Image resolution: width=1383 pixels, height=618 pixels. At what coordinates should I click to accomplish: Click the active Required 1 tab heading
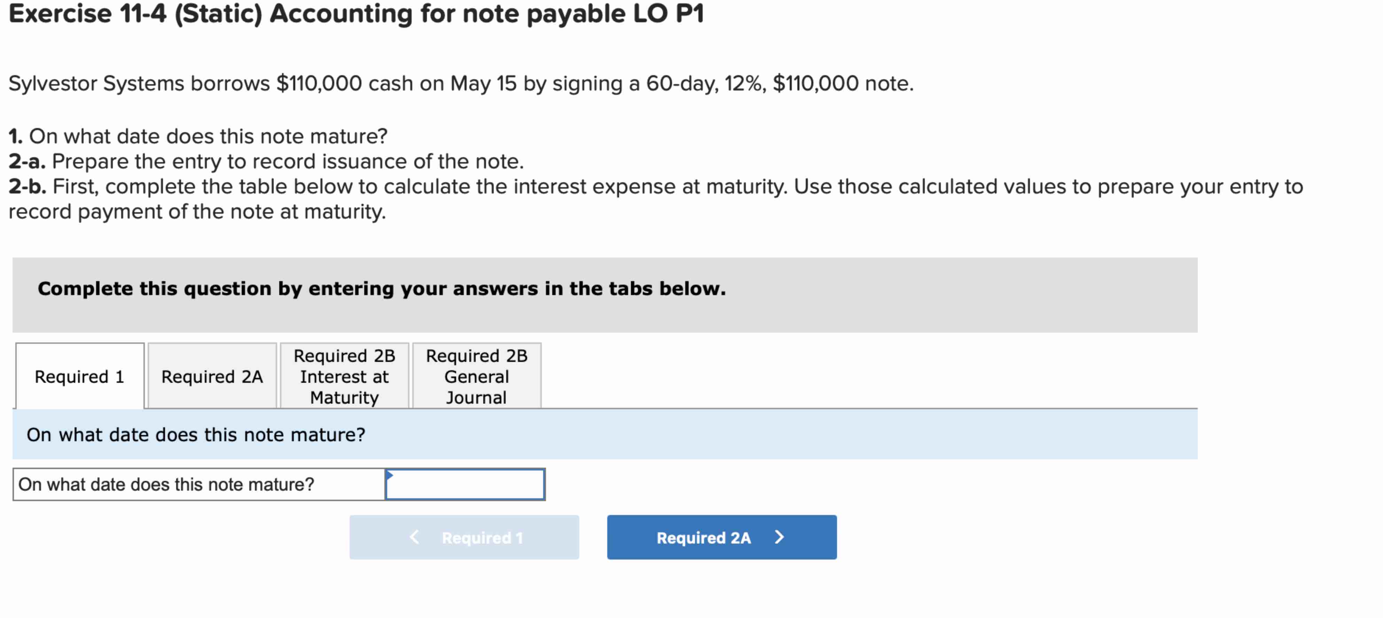[79, 376]
